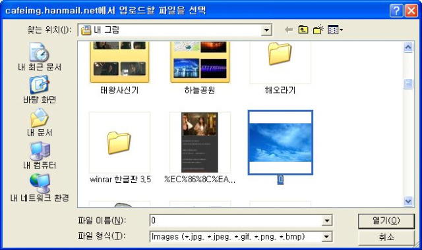Select the %EC%86%8C%EA... image thumbnail
The height and width of the screenshot is (250, 422).
(x=200, y=142)
